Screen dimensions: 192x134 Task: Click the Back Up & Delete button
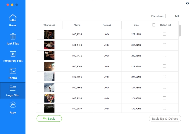pyautogui.click(x=165, y=119)
